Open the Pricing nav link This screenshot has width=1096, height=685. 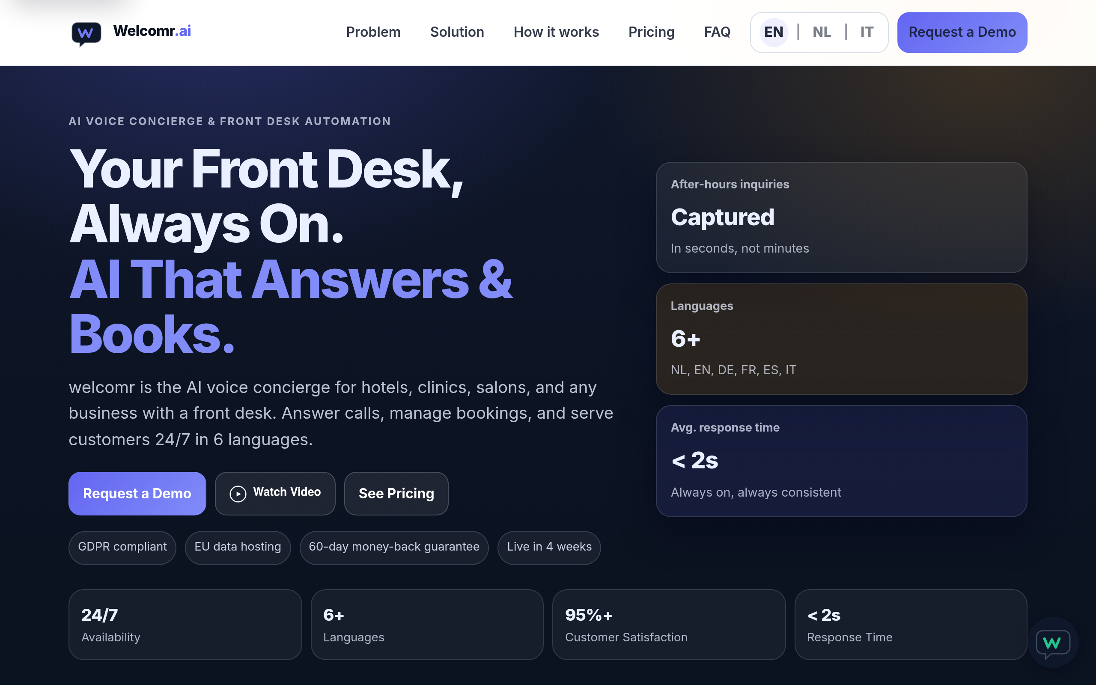tap(651, 32)
